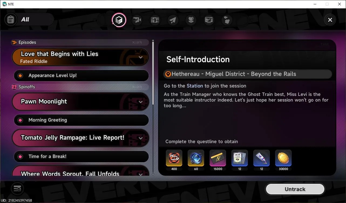The height and width of the screenshot is (203, 346).
Task: Open the city map fragment quest tab
Action: [x=227, y=20]
